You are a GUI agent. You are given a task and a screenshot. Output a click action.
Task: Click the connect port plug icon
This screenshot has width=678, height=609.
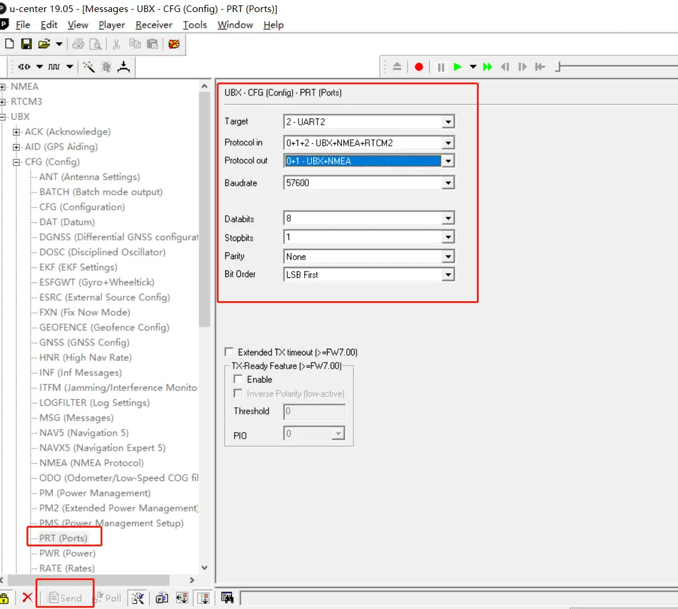(x=25, y=67)
